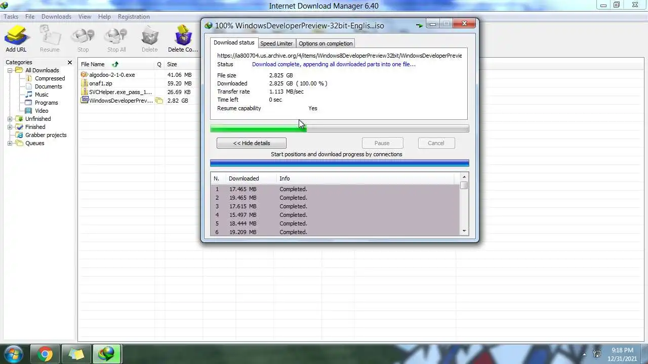
Task: Select the Grabber projects item
Action: point(46,135)
